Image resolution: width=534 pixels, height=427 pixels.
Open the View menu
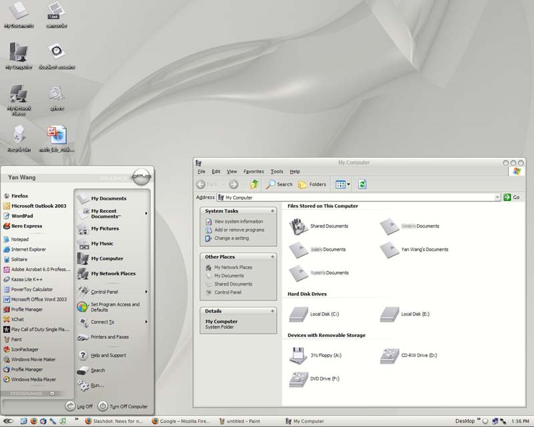(x=232, y=171)
